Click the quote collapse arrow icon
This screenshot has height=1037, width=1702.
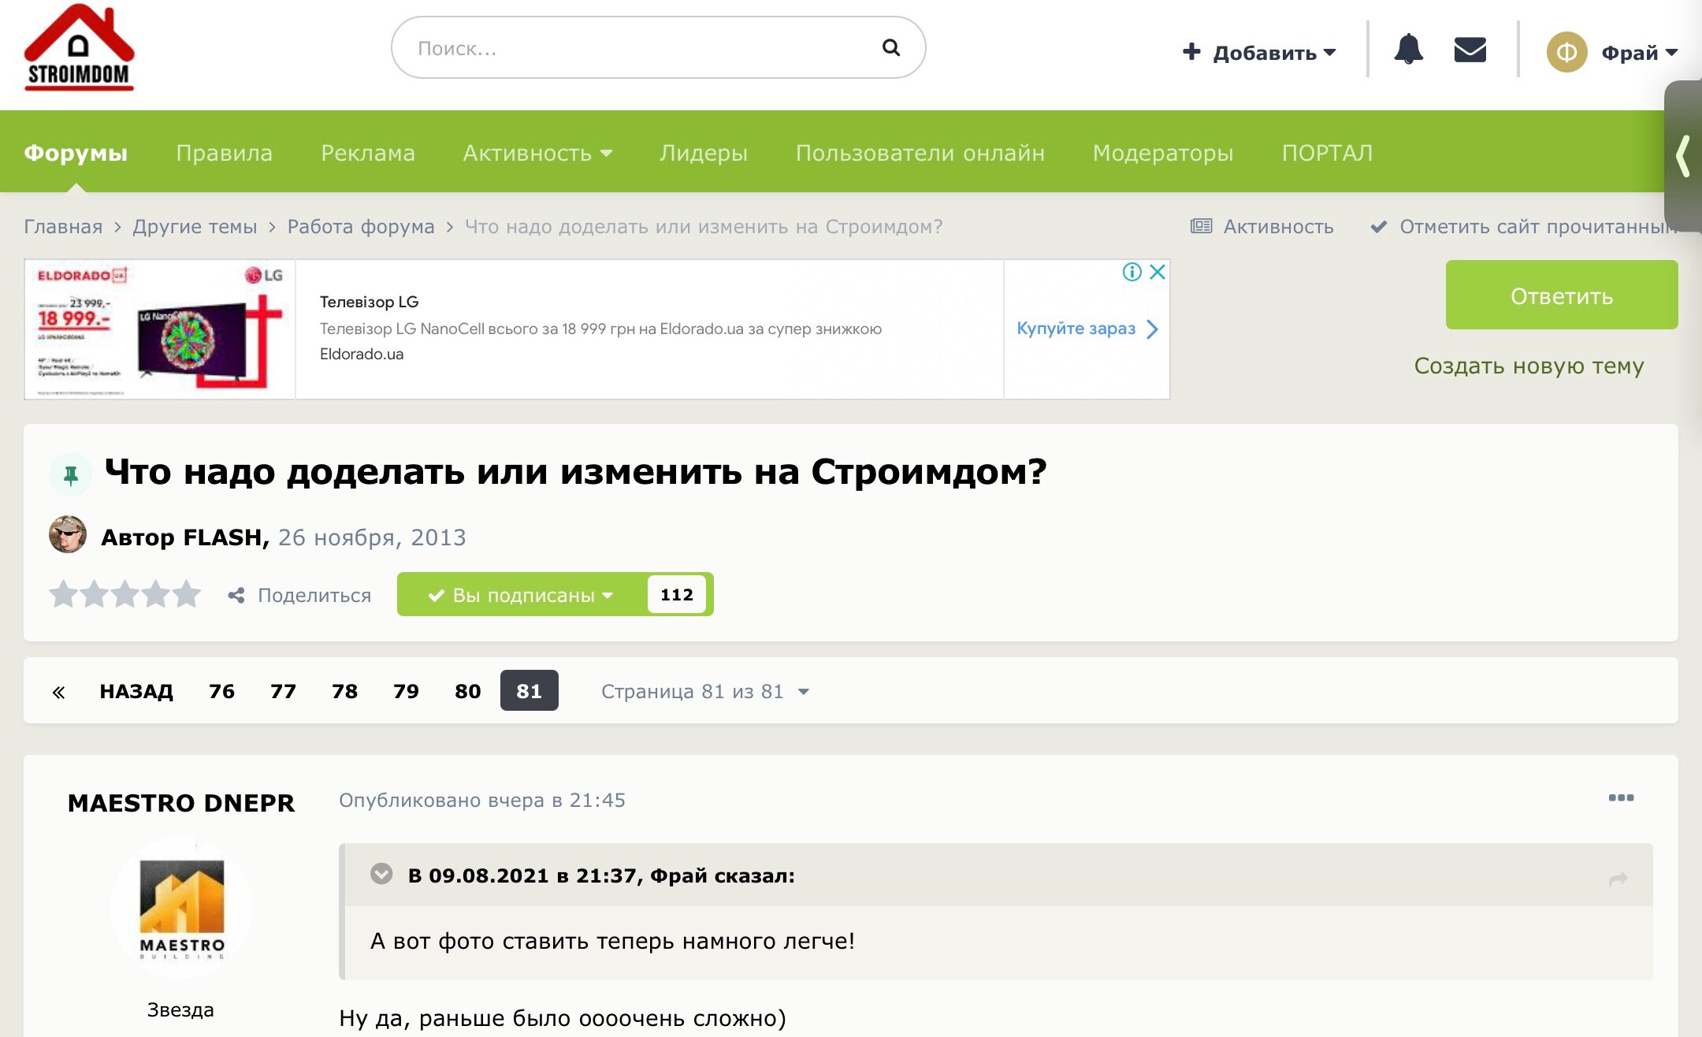click(x=381, y=874)
